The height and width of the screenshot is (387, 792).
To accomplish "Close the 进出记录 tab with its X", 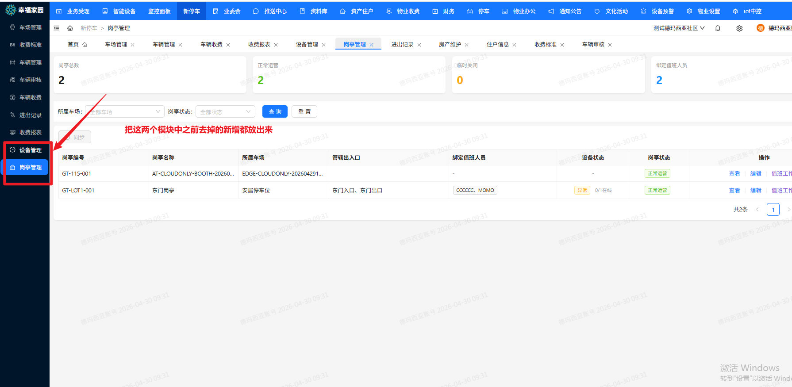I will click(x=419, y=45).
